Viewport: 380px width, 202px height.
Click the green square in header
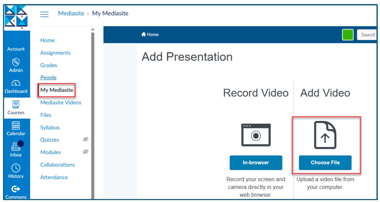coord(348,35)
